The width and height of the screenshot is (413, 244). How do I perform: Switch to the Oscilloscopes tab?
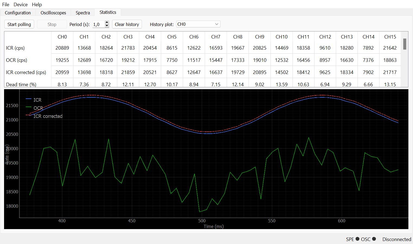pos(53,13)
